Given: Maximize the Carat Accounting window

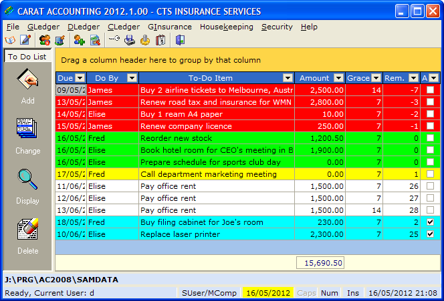Looking at the screenshot, I should [417, 11].
